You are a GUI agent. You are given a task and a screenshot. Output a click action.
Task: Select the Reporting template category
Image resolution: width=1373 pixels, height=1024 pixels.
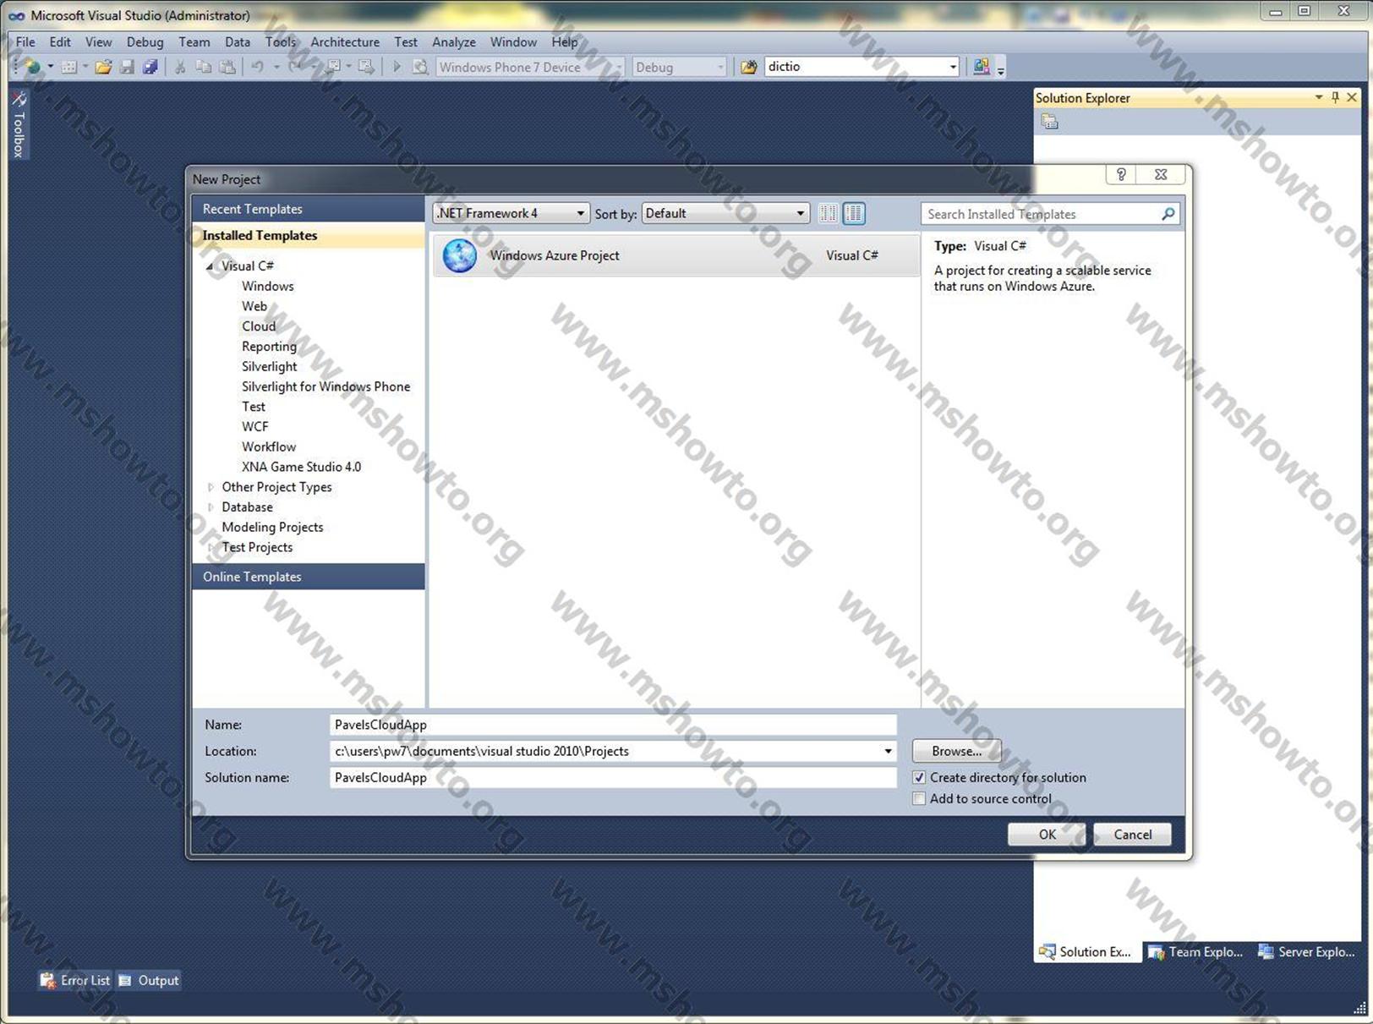(269, 347)
